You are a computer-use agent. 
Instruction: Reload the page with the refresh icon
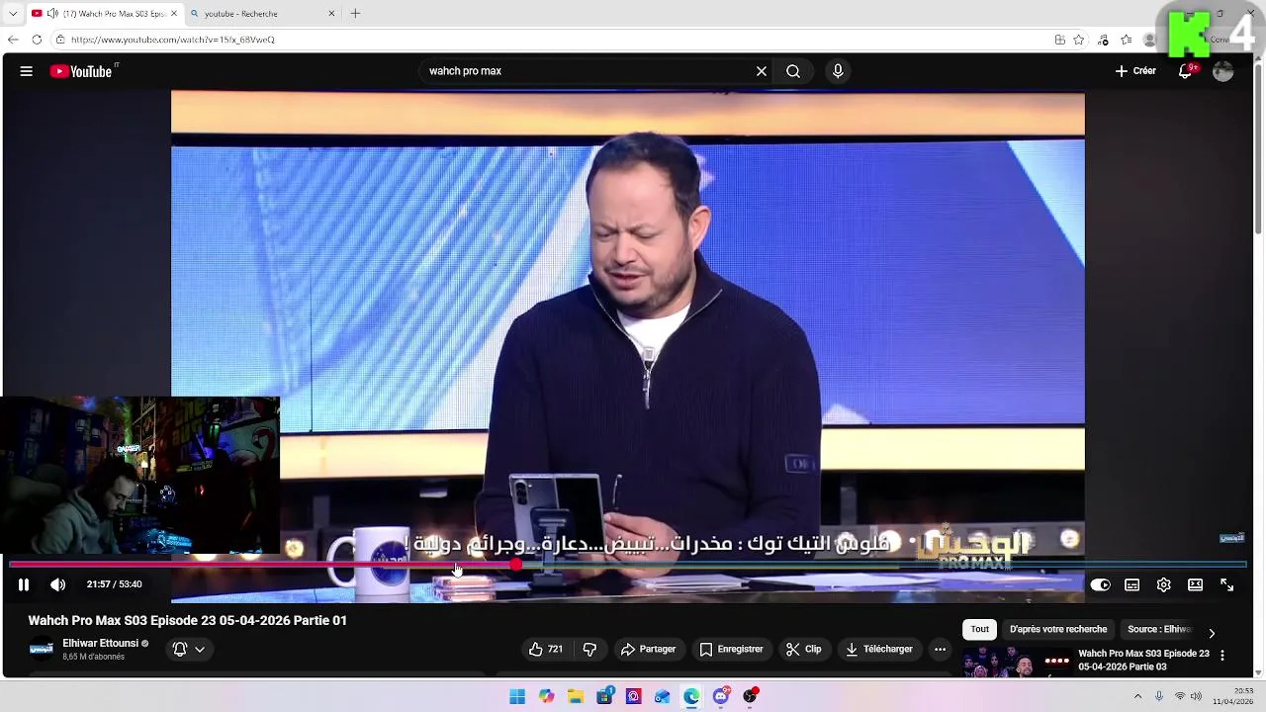click(37, 40)
